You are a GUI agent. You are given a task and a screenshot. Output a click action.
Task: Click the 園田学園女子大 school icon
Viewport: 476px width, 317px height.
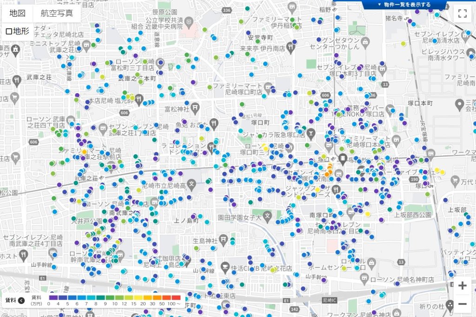tap(267, 216)
